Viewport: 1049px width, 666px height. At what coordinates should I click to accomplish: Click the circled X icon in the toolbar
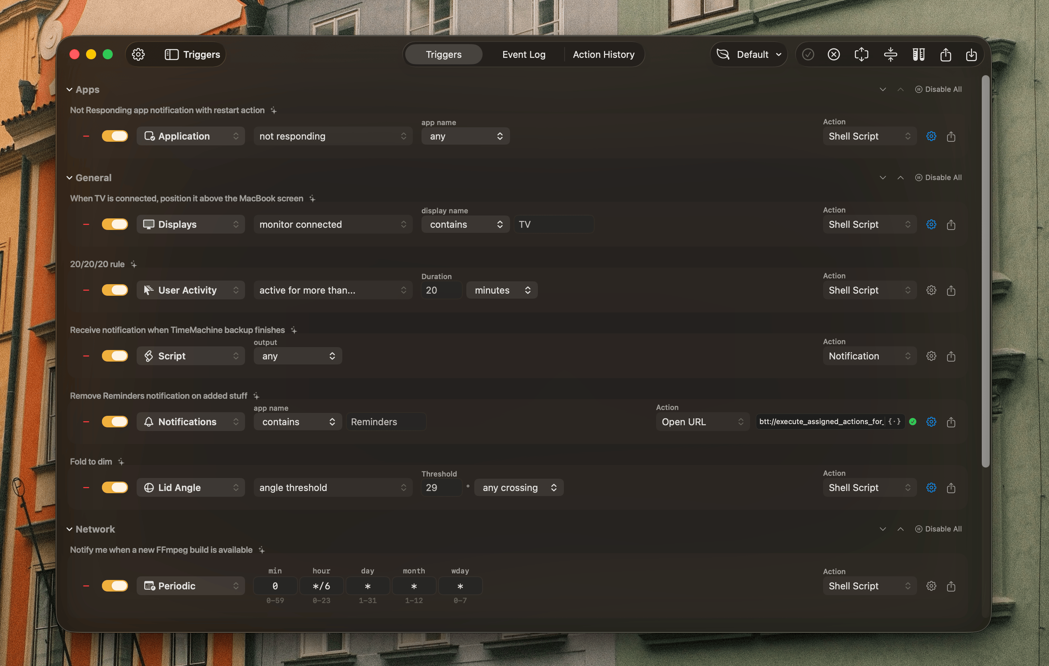click(833, 55)
